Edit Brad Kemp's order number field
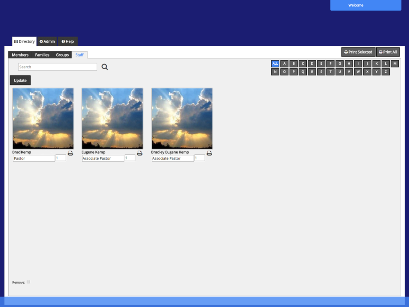The height and width of the screenshot is (307, 409). pyautogui.click(x=61, y=158)
